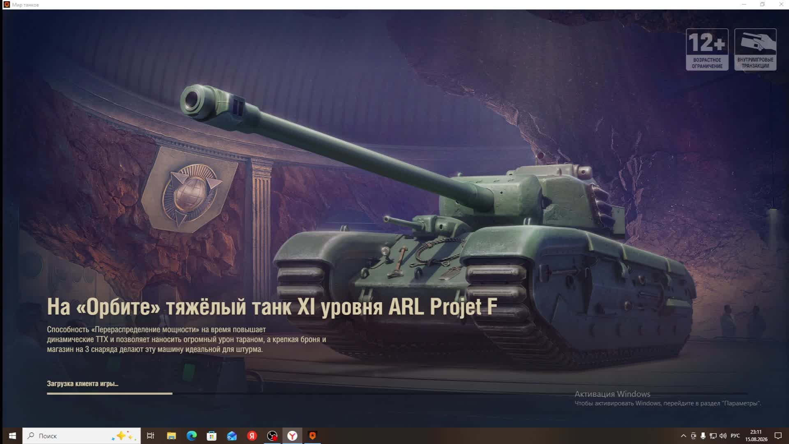This screenshot has height=444, width=789.
Task: Click the taskbar search field "Поиск"
Action: [81, 436]
